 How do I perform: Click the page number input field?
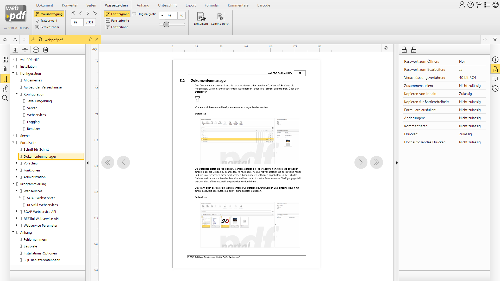pos(77,22)
